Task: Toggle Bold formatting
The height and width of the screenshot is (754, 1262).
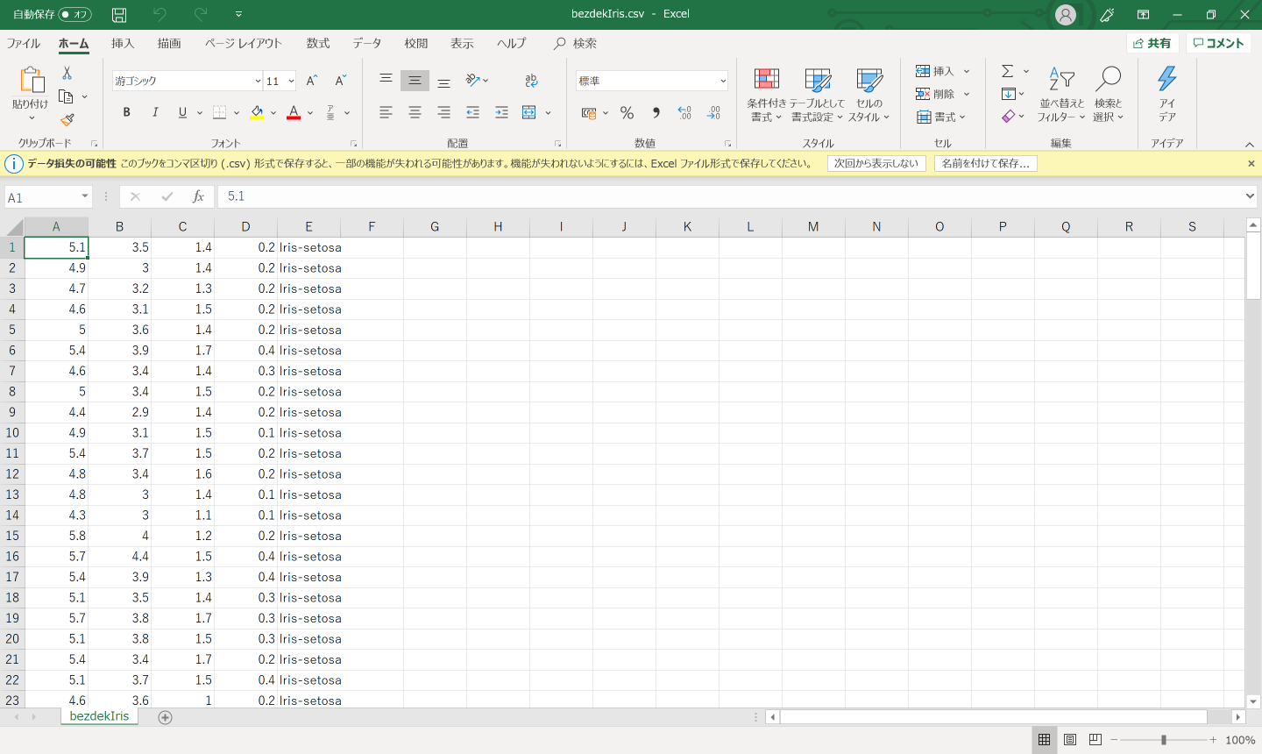Action: [x=126, y=112]
